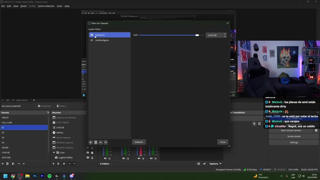Move scene down arrow in Scenes toolbar
320x180 pixels.
click(x=23, y=164)
